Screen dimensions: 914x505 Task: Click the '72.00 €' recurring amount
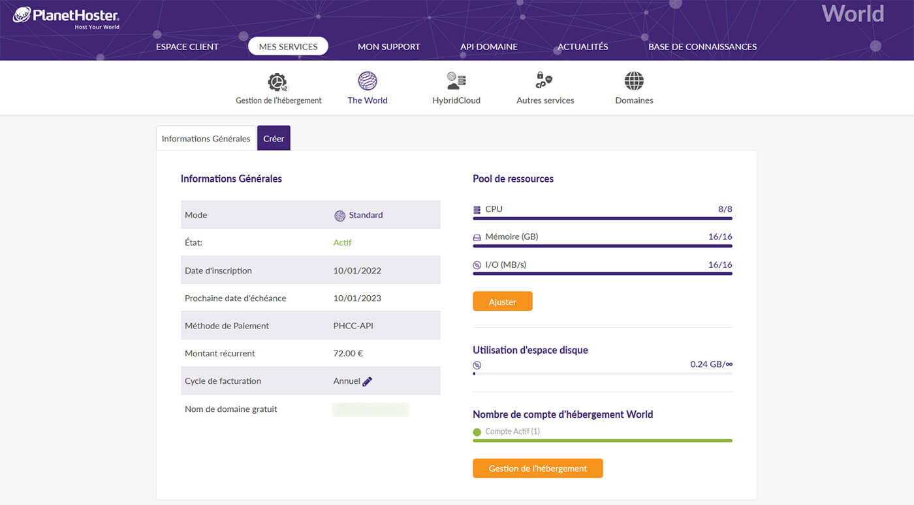point(348,353)
